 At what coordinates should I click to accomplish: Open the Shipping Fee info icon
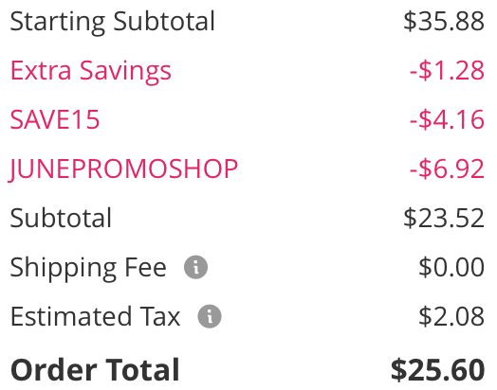coord(196,267)
